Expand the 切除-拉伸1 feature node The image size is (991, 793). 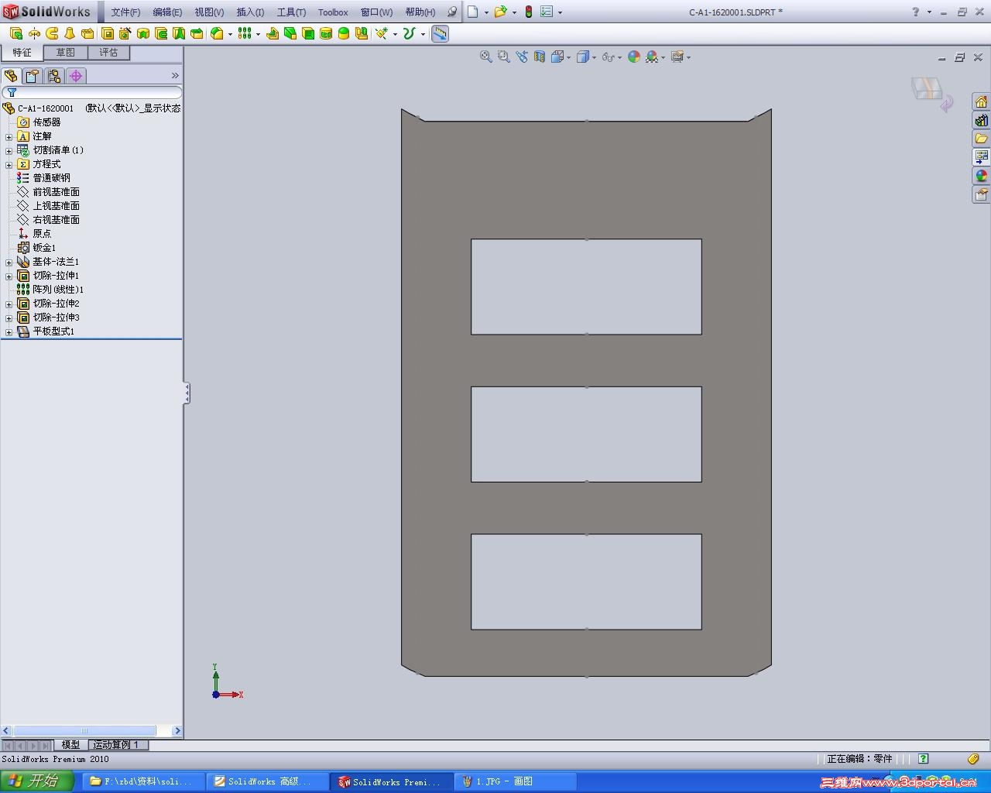pyautogui.click(x=9, y=276)
